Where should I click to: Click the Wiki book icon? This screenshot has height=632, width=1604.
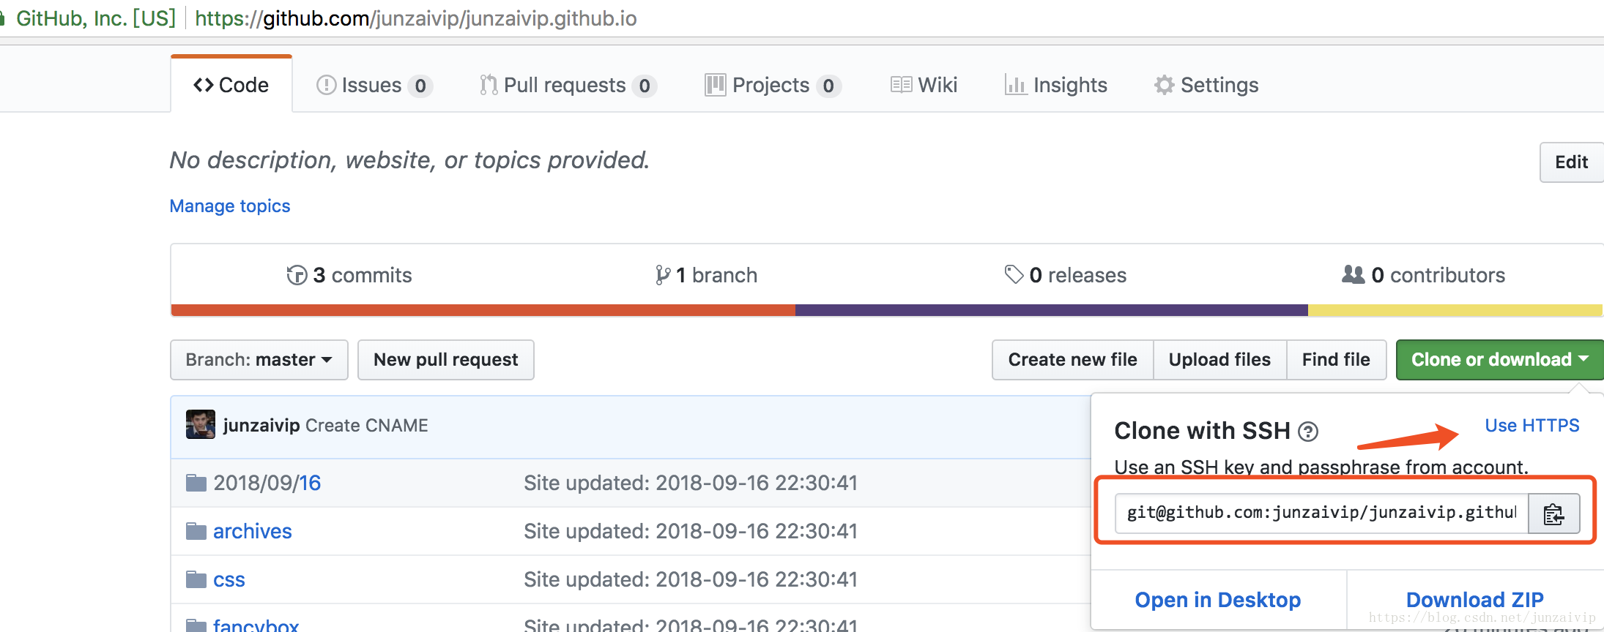tap(901, 85)
